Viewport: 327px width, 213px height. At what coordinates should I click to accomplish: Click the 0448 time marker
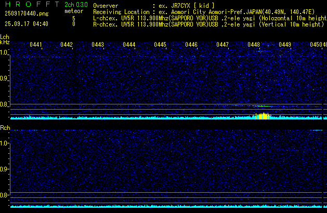(254, 45)
